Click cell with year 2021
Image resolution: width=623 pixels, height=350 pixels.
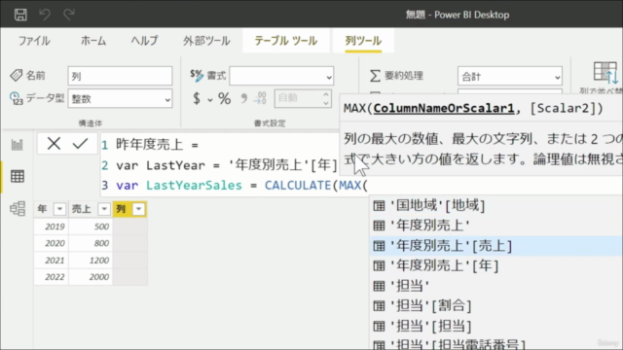52,261
